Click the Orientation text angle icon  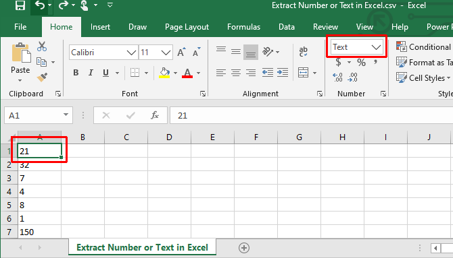pos(268,52)
